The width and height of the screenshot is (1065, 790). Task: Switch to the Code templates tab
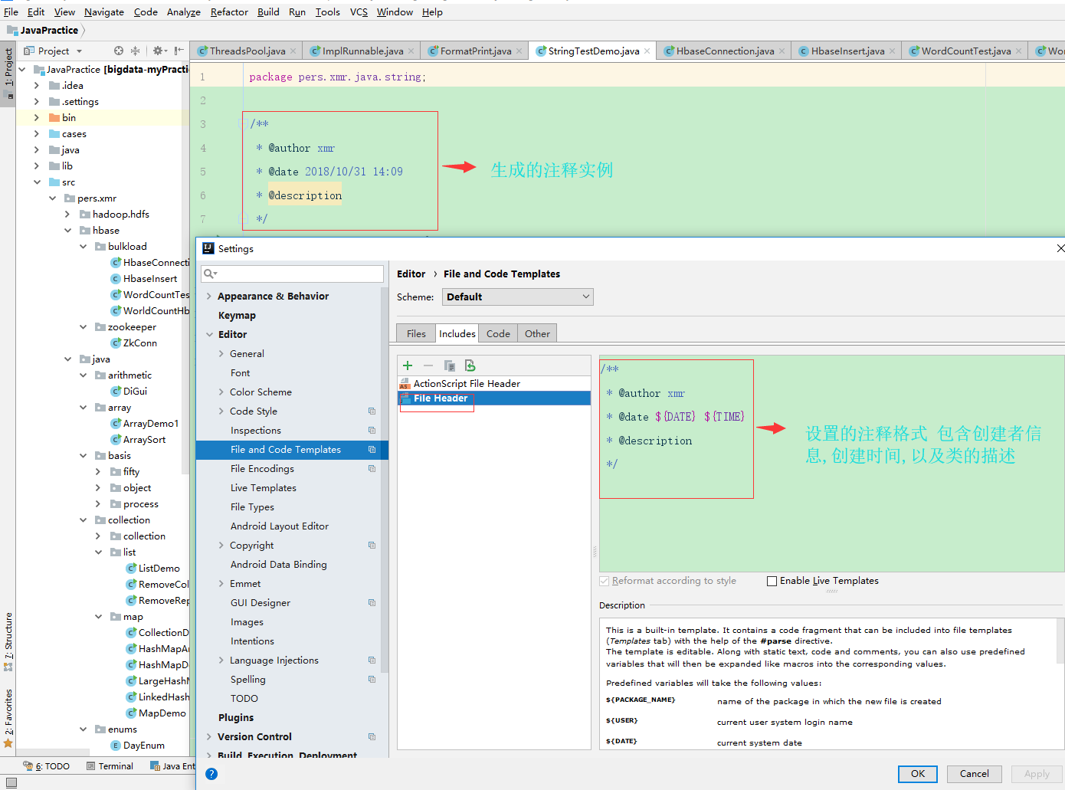pos(498,333)
